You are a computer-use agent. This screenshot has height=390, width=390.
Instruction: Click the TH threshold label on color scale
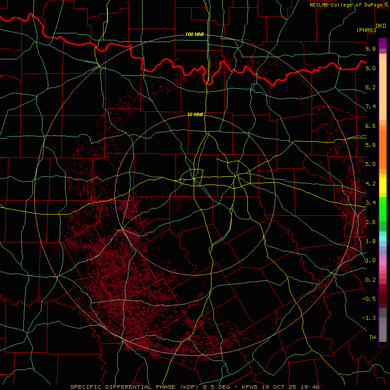coord(372,338)
